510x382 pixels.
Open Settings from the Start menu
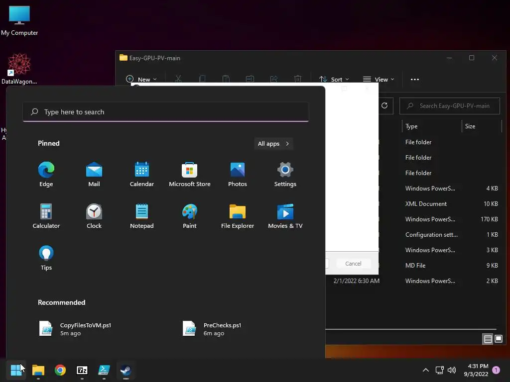[x=285, y=174]
